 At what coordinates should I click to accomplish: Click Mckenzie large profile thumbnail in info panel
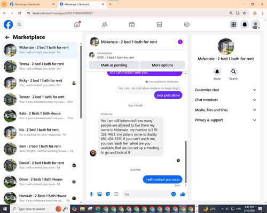(x=226, y=46)
